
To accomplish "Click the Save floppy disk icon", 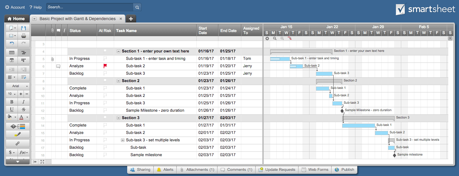I will click(24, 28).
